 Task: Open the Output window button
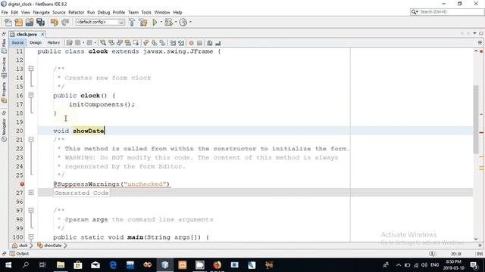tap(19, 254)
